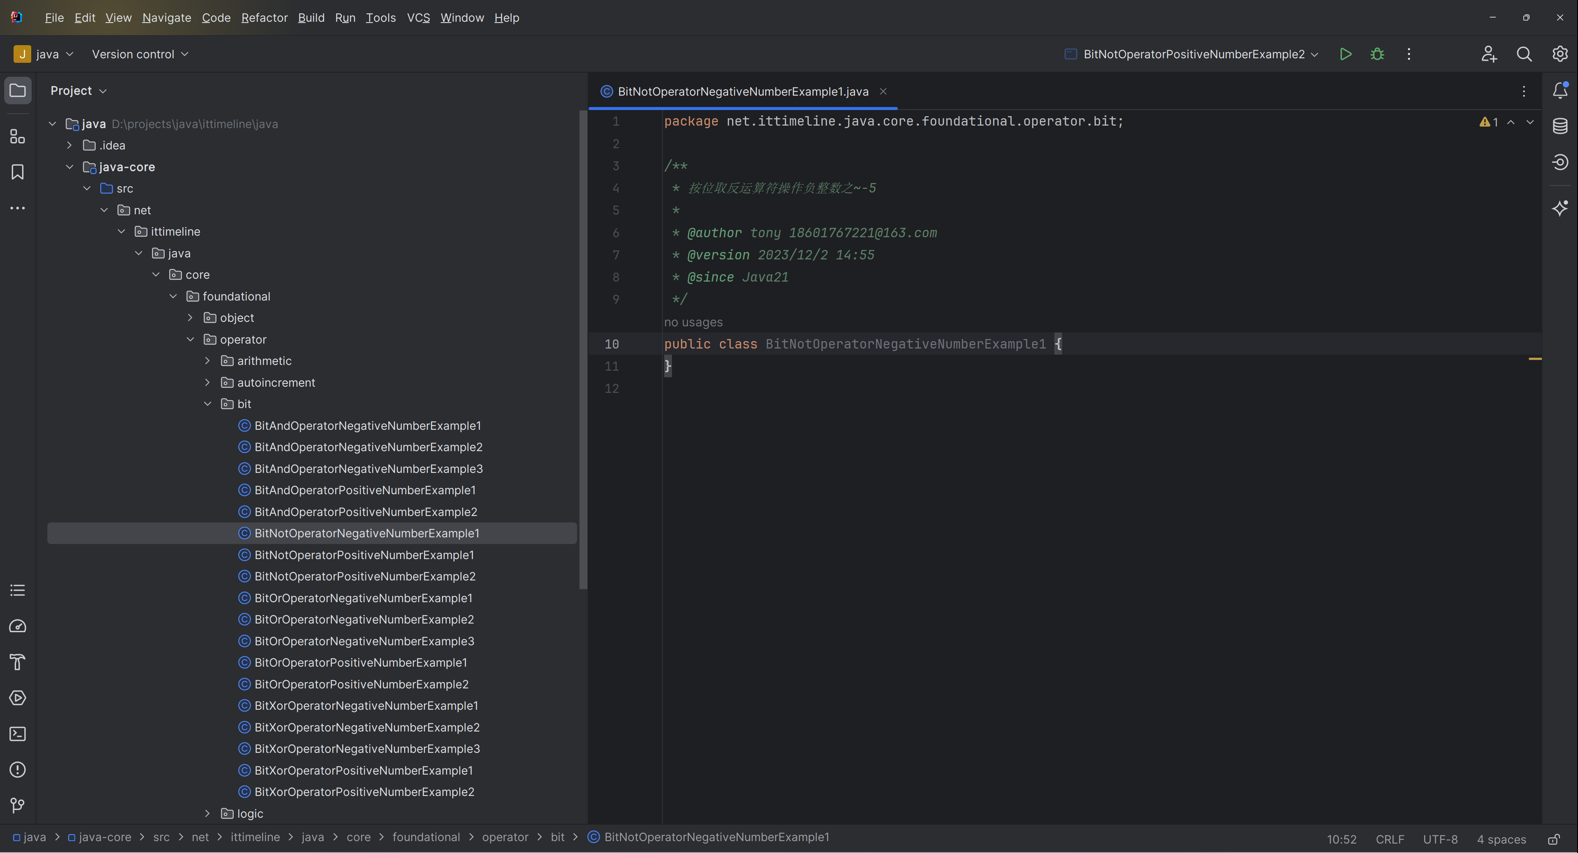The image size is (1578, 853).
Task: Open the File menu
Action: (x=54, y=18)
